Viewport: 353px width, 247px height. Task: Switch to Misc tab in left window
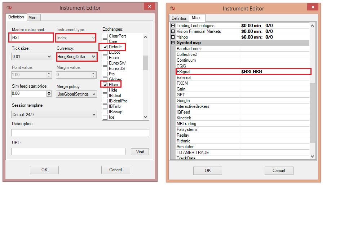click(x=34, y=18)
